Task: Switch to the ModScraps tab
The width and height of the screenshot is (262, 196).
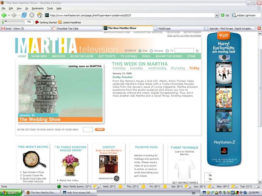Action: tap(178, 29)
